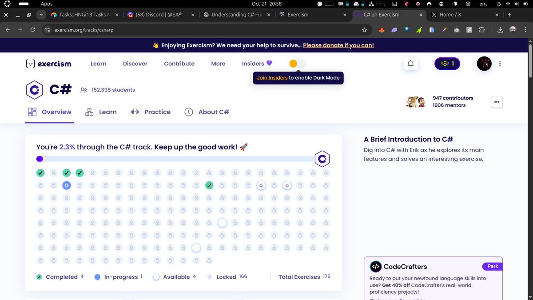Open the MetaMask fox extension

tap(382, 30)
